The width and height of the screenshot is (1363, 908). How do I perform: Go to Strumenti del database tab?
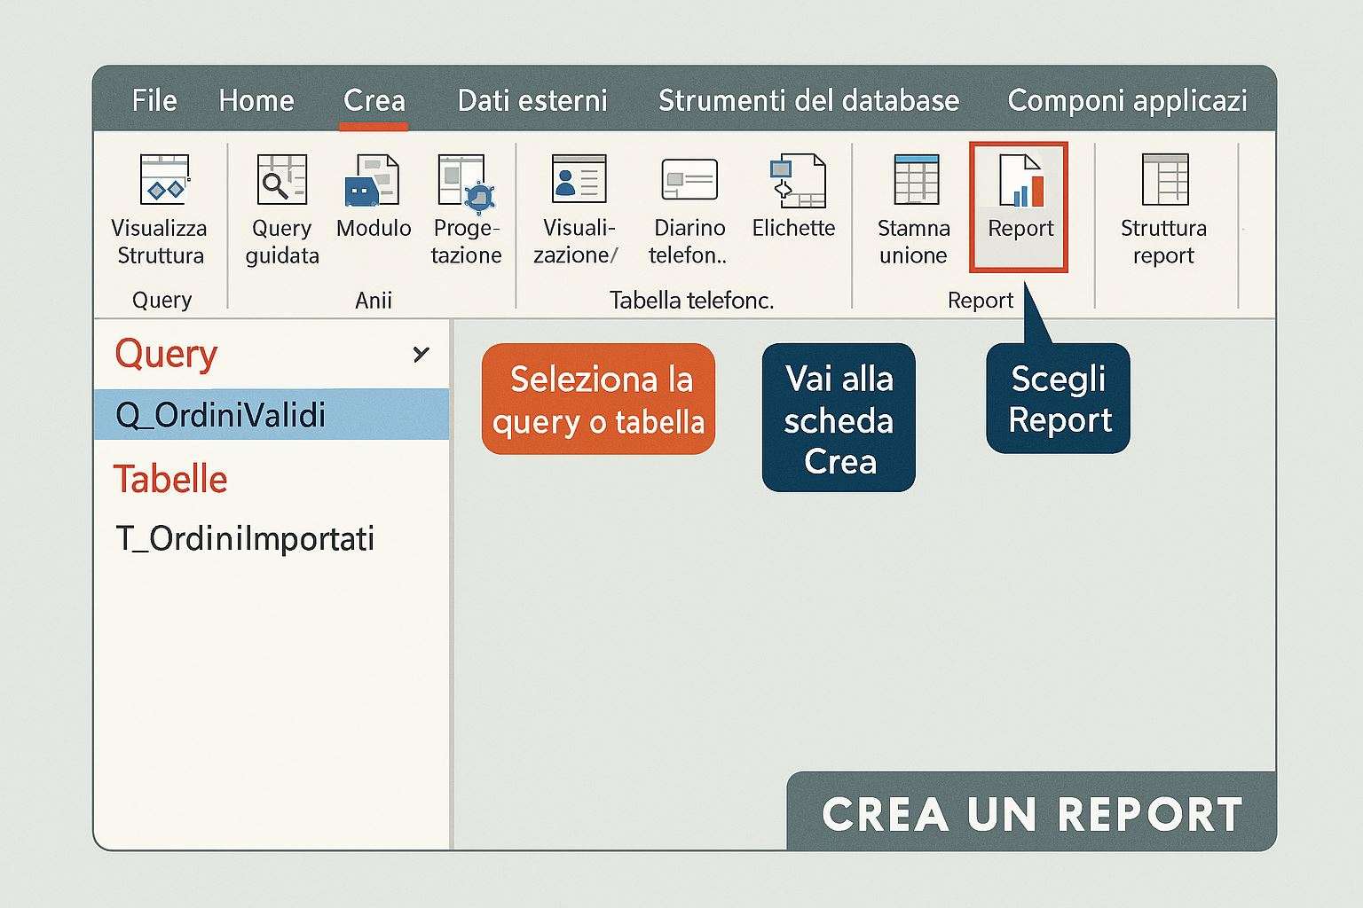pyautogui.click(x=808, y=100)
